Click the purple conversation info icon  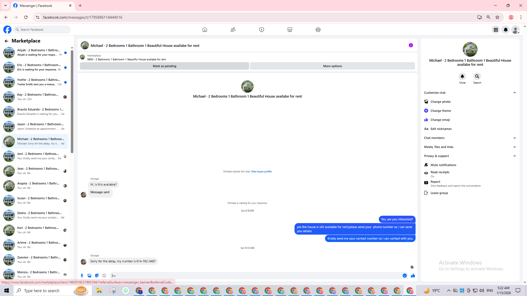411,45
